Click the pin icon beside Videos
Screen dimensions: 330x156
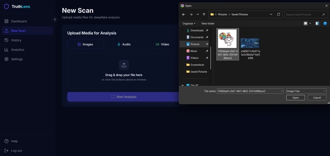click(207, 58)
